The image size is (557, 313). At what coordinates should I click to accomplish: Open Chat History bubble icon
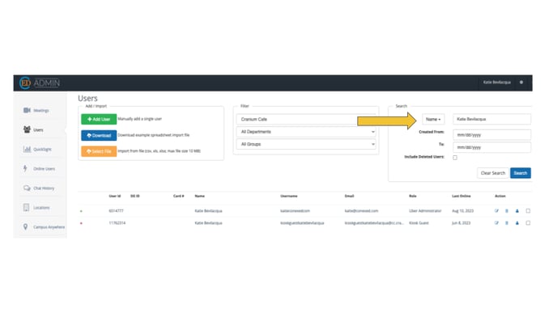tap(27, 188)
